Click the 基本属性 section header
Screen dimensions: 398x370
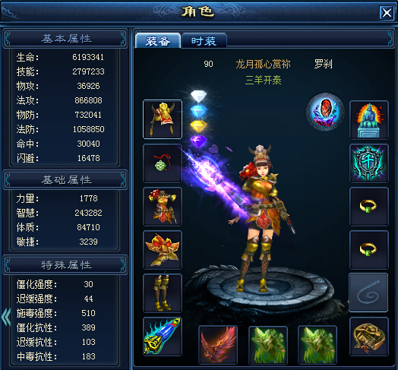(x=65, y=39)
